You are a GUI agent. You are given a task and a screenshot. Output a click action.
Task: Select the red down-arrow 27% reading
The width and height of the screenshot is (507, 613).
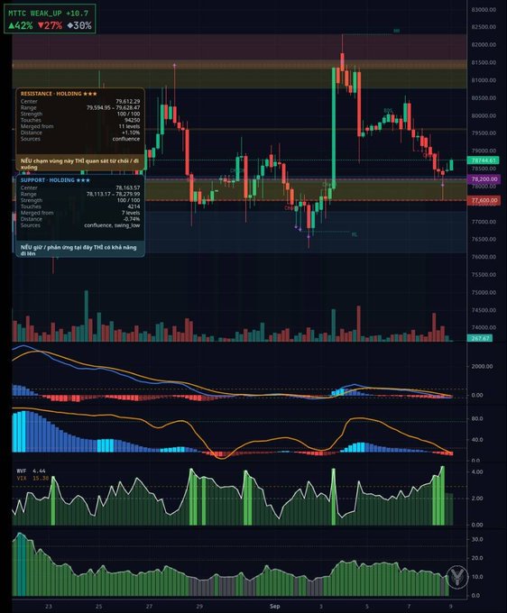50,26
